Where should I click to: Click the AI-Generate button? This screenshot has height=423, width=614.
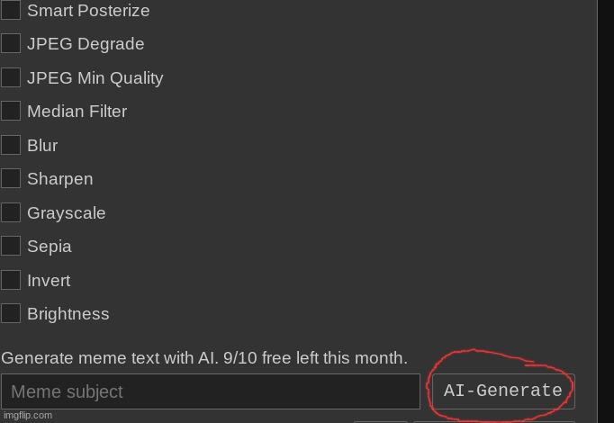point(503,391)
